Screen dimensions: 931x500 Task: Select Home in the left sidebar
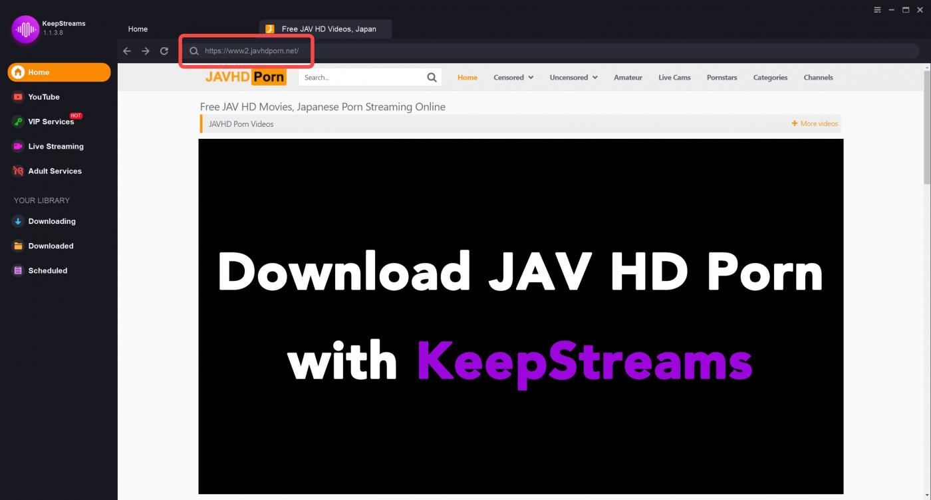[59, 72]
